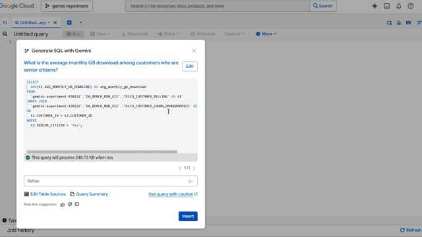Focus the Refine text field

[x=106, y=181]
